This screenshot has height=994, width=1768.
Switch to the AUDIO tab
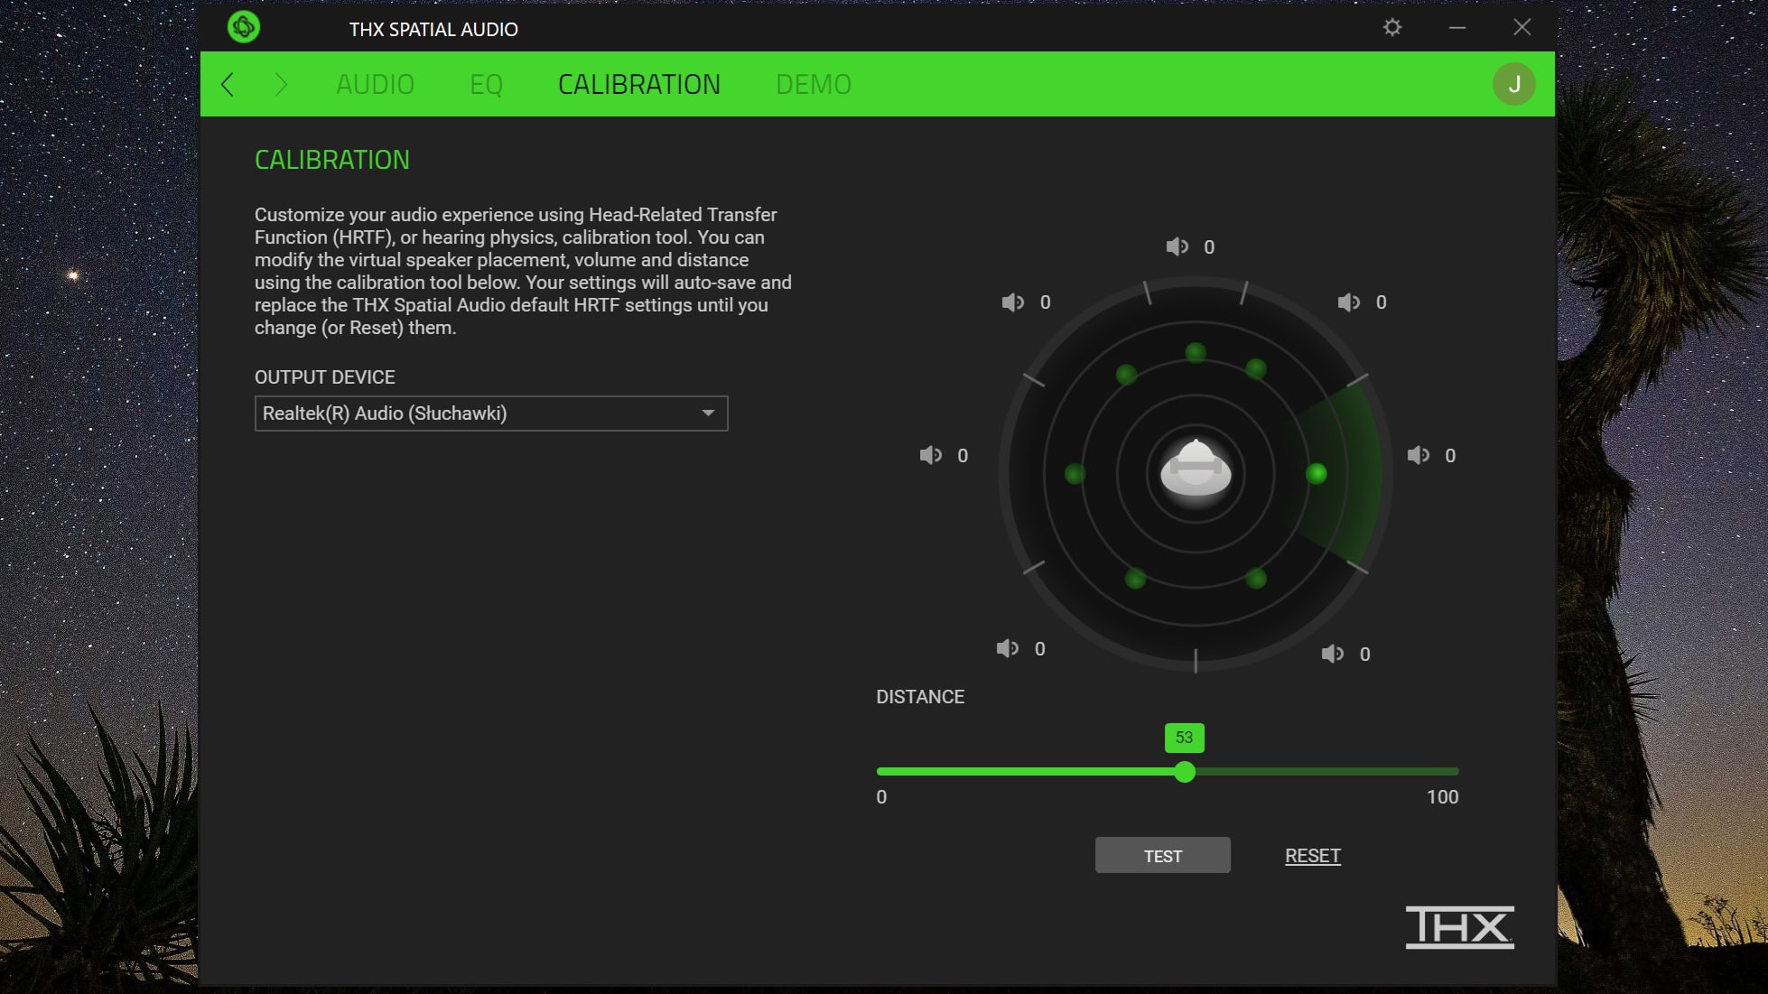click(x=375, y=84)
